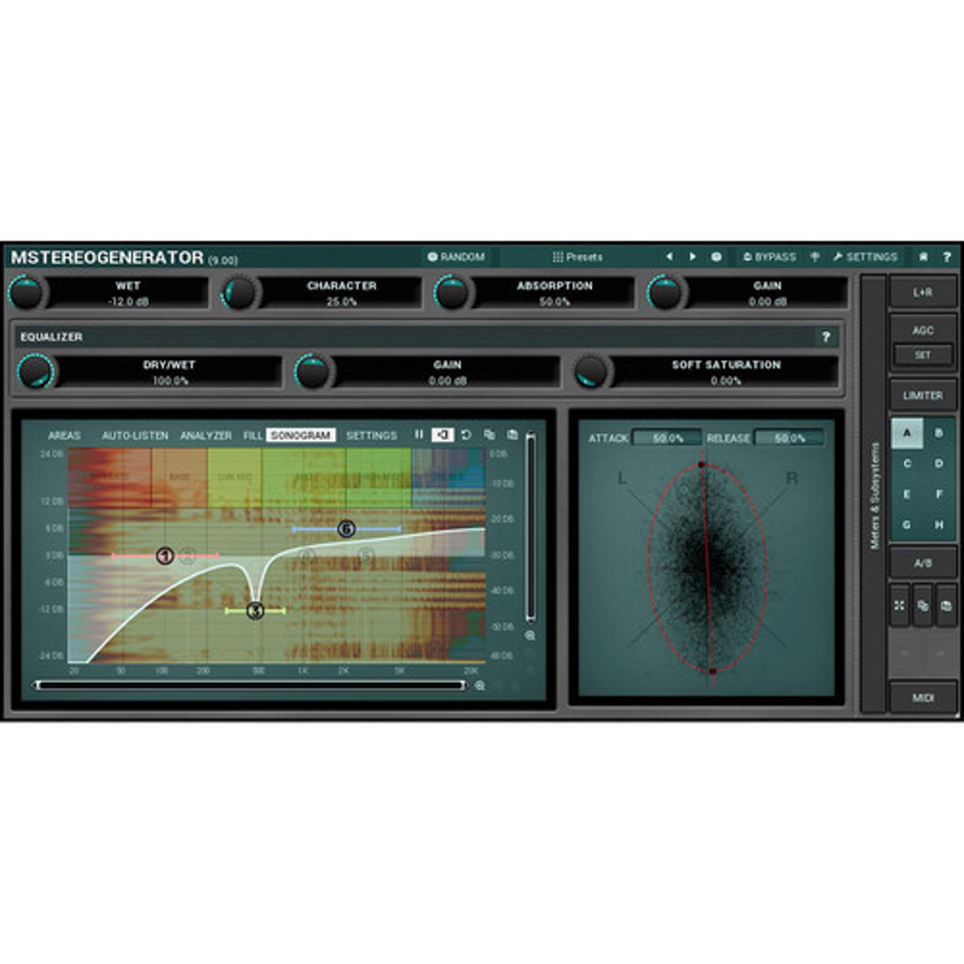The image size is (964, 964).
Task: Click vertical scrollbar right of EQ graph
Action: [x=530, y=527]
